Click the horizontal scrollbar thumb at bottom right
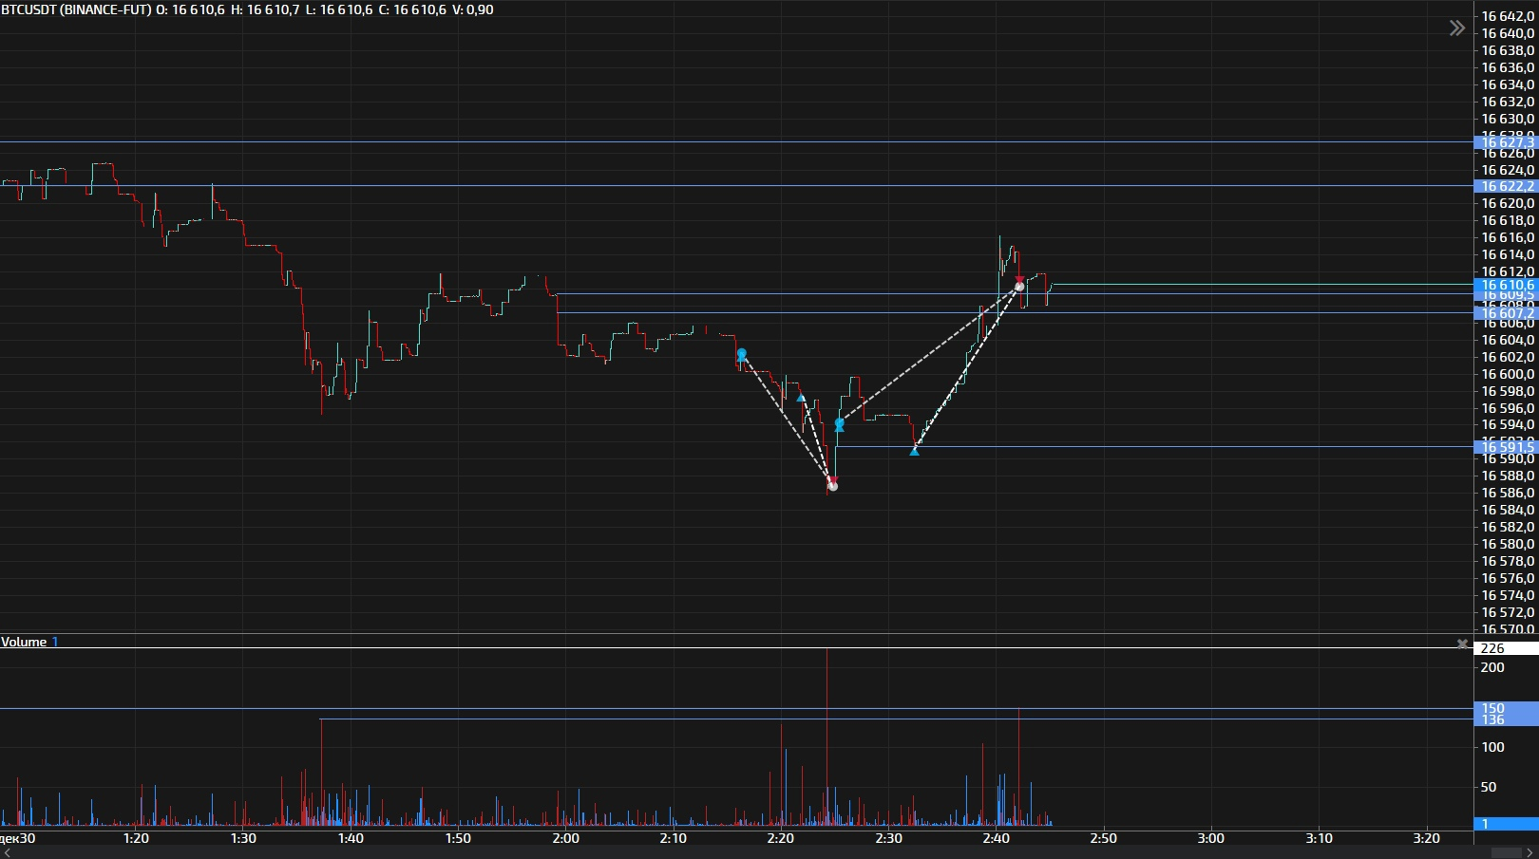 1512,852
